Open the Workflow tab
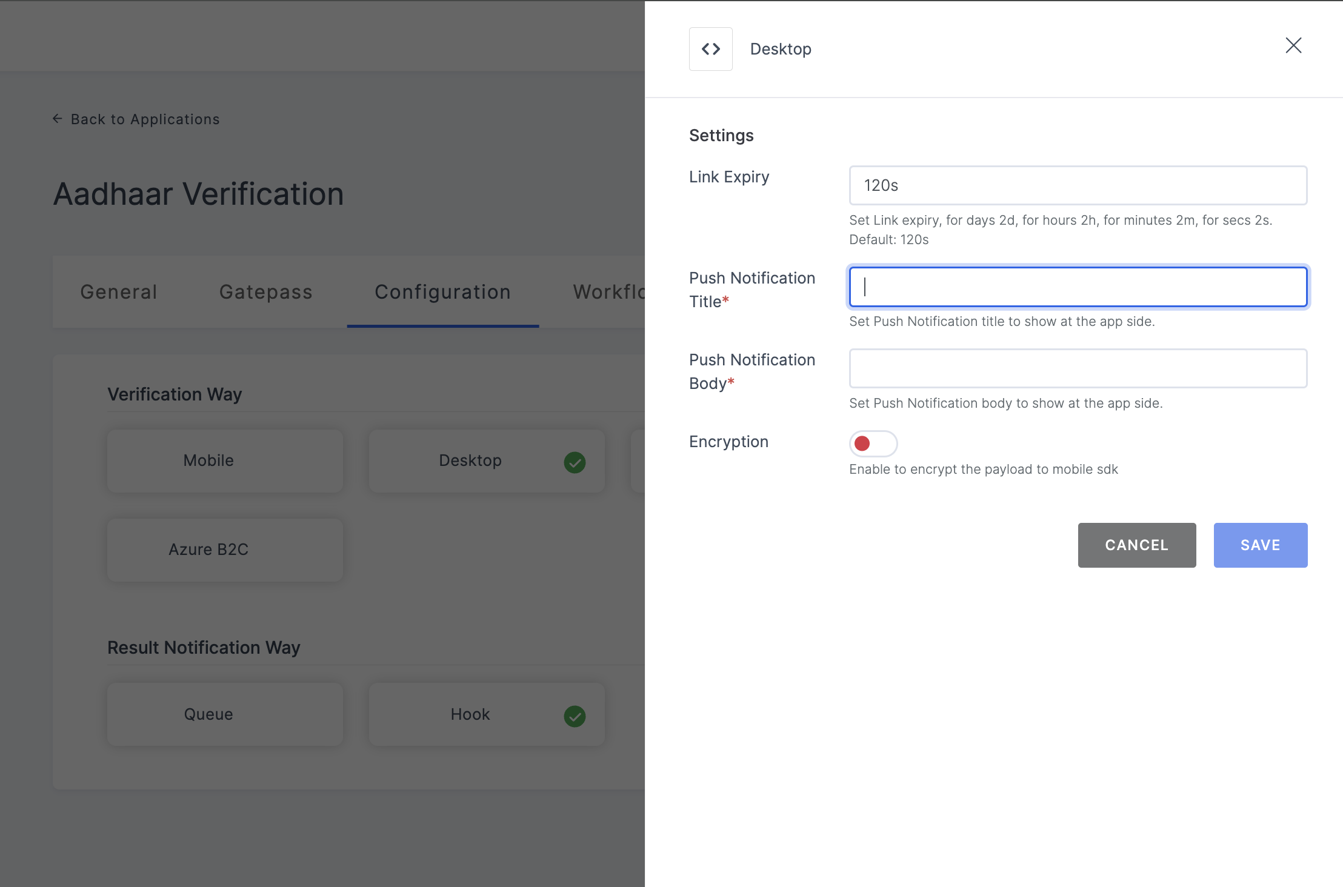The width and height of the screenshot is (1343, 887). pyautogui.click(x=608, y=292)
